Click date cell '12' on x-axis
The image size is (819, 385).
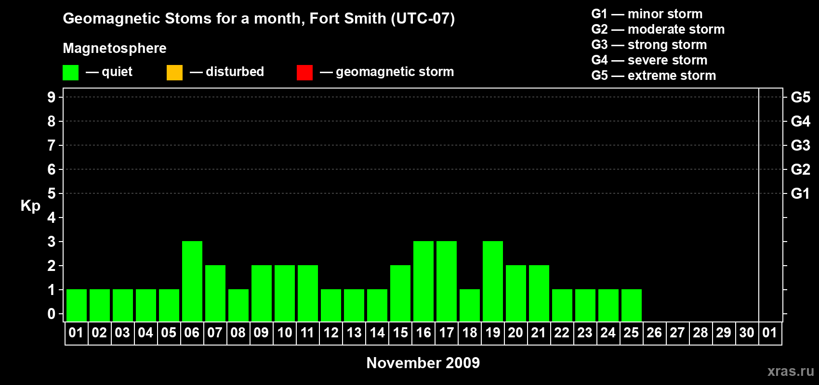(330, 333)
